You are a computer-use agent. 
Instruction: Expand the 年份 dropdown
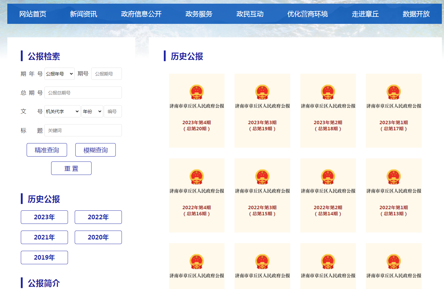[92, 111]
